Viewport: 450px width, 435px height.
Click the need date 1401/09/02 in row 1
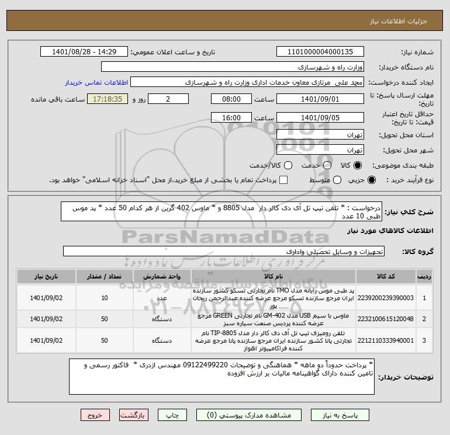[46, 298]
